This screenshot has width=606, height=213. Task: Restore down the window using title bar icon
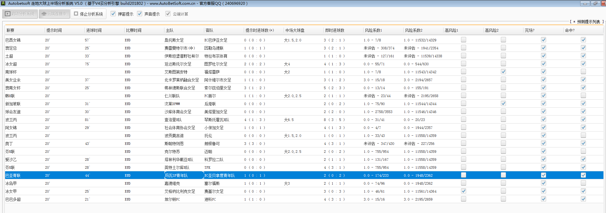[595, 4]
